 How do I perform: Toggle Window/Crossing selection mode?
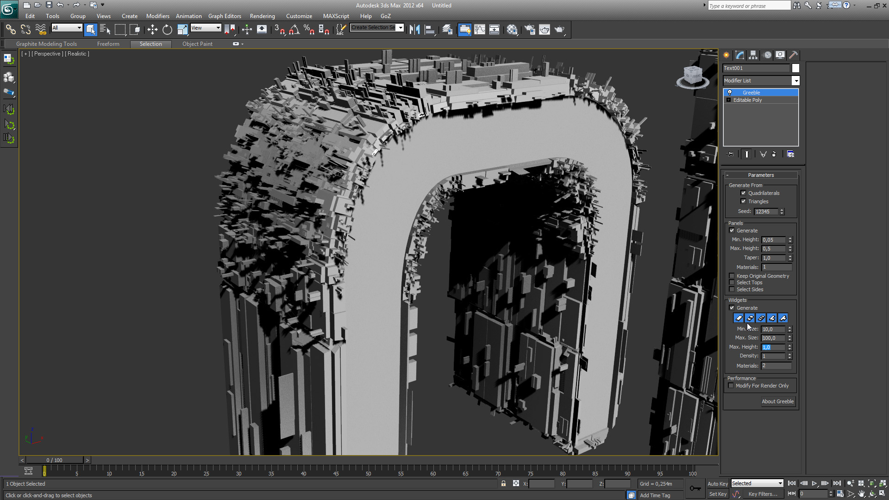135,30
